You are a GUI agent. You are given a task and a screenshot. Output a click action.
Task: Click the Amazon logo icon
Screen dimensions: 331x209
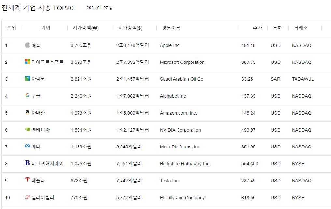(27, 112)
